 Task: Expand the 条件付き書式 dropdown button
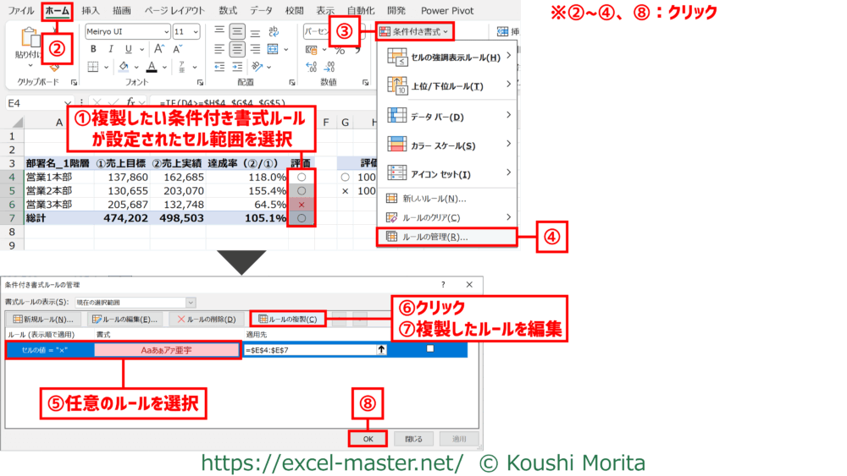pos(414,31)
